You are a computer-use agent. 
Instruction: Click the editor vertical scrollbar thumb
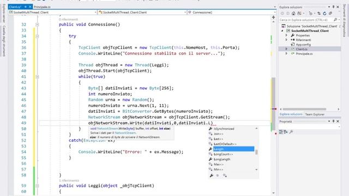(x=274, y=105)
